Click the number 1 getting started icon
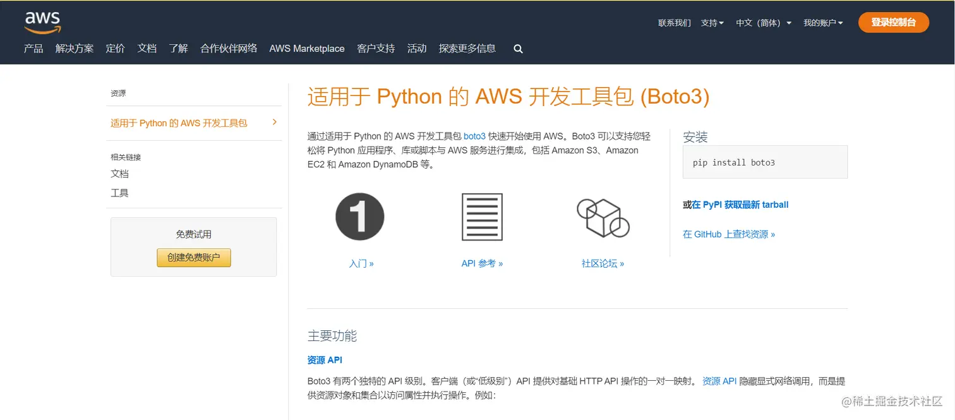 (x=359, y=217)
